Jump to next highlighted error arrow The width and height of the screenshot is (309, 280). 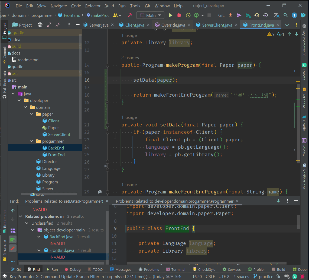click(x=296, y=34)
